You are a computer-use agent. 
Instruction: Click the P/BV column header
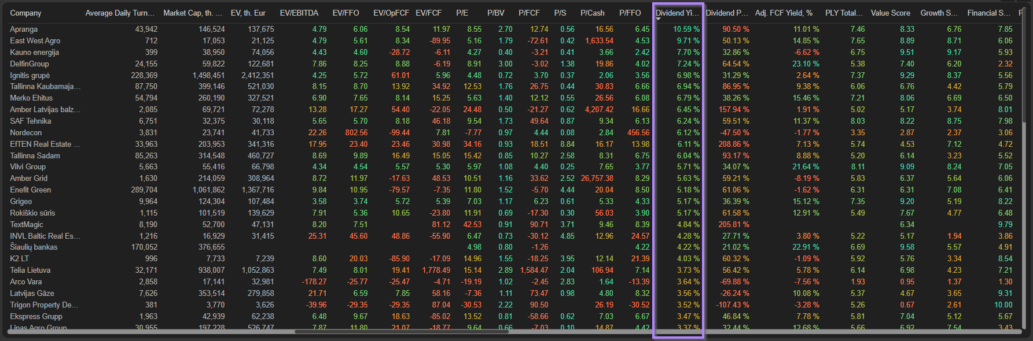(495, 13)
